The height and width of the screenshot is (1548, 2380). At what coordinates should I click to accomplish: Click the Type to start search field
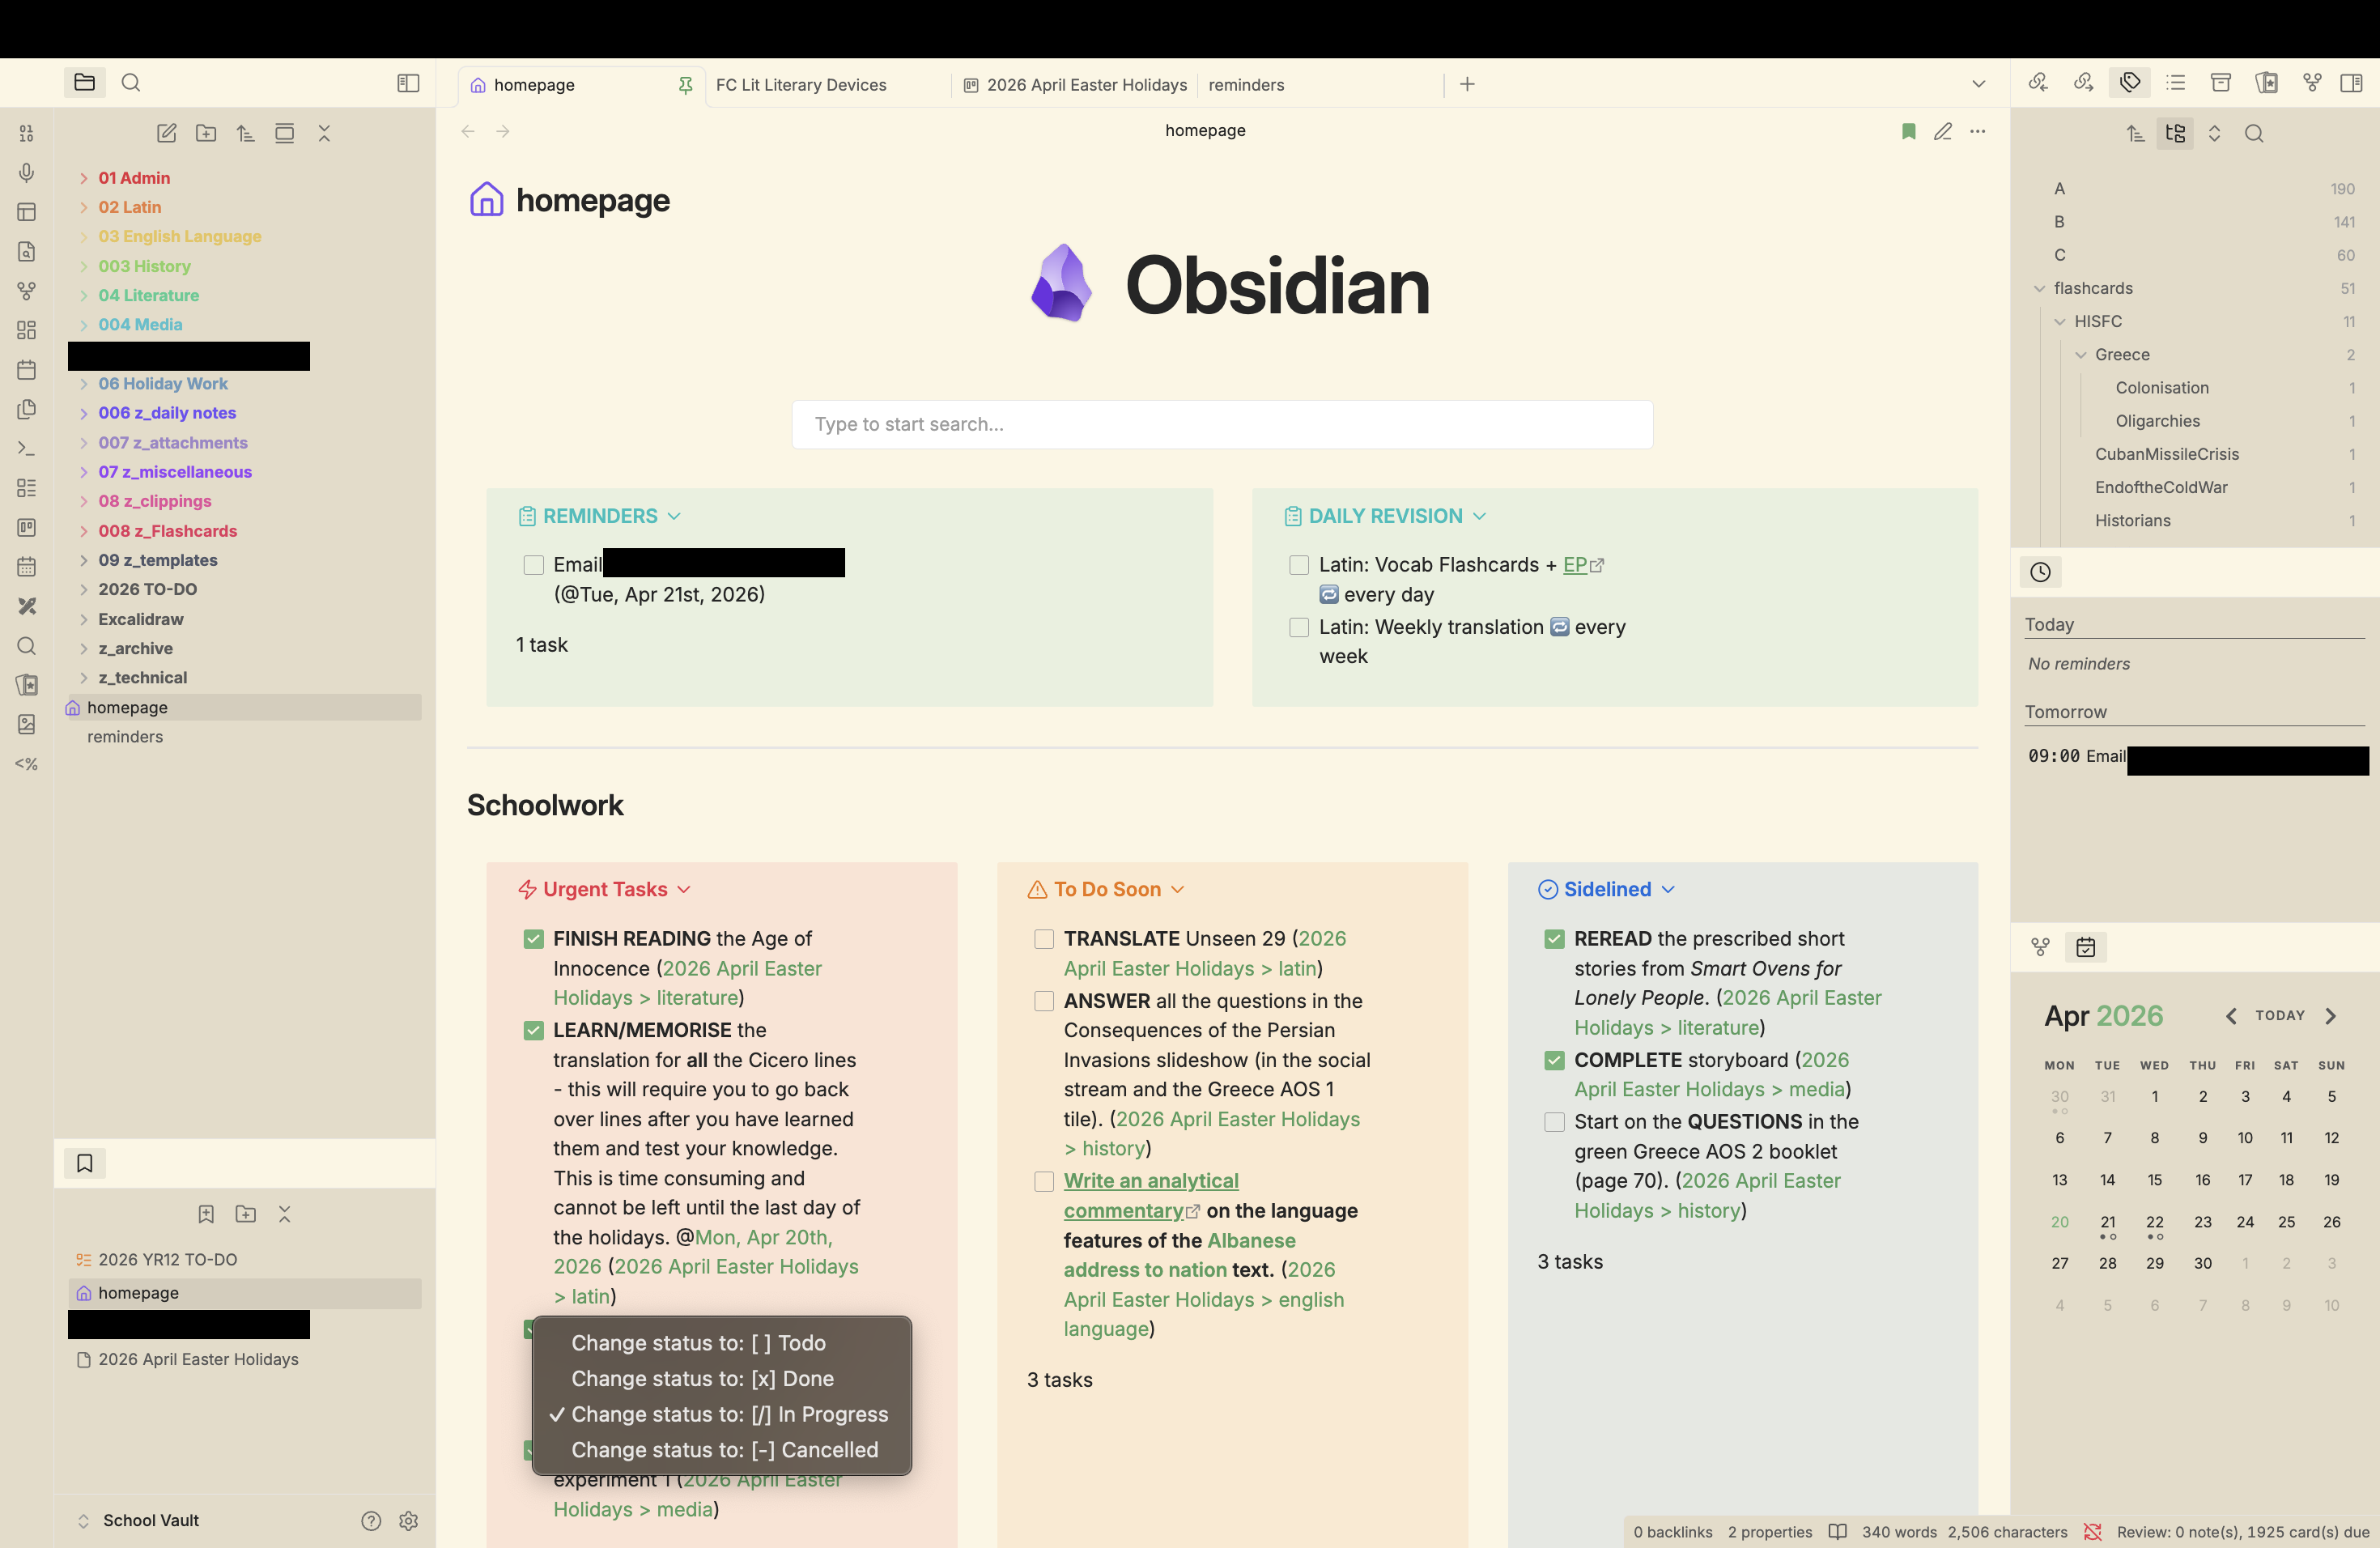[1222, 425]
